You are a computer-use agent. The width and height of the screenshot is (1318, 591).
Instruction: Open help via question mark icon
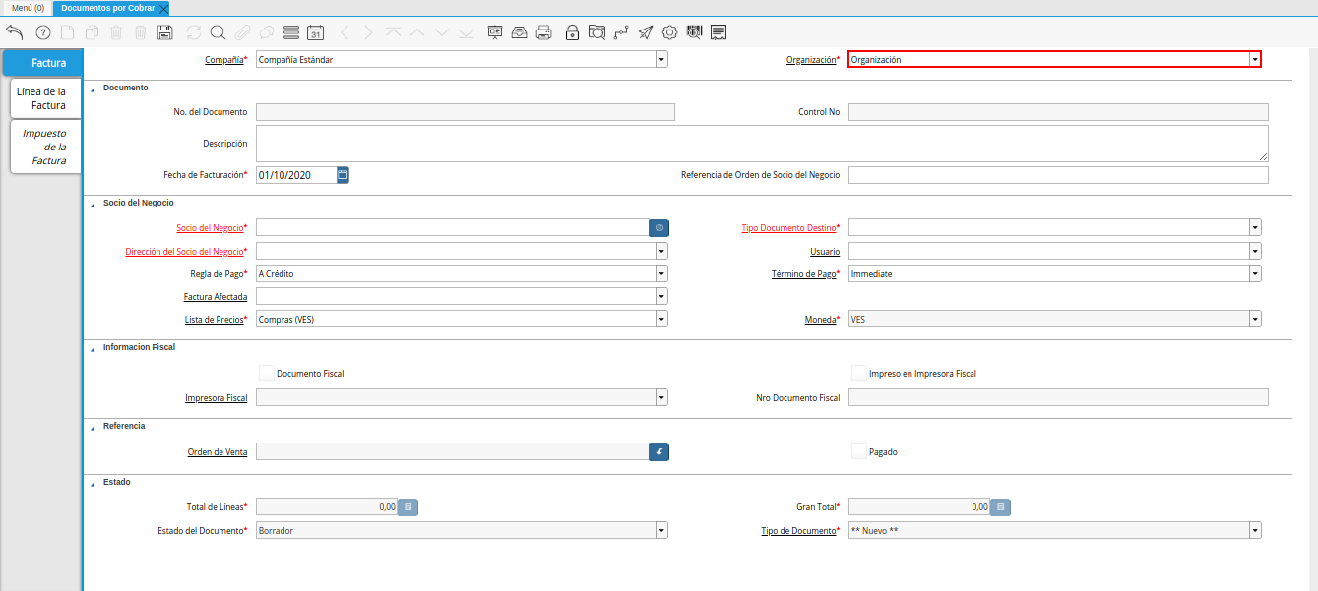[42, 32]
